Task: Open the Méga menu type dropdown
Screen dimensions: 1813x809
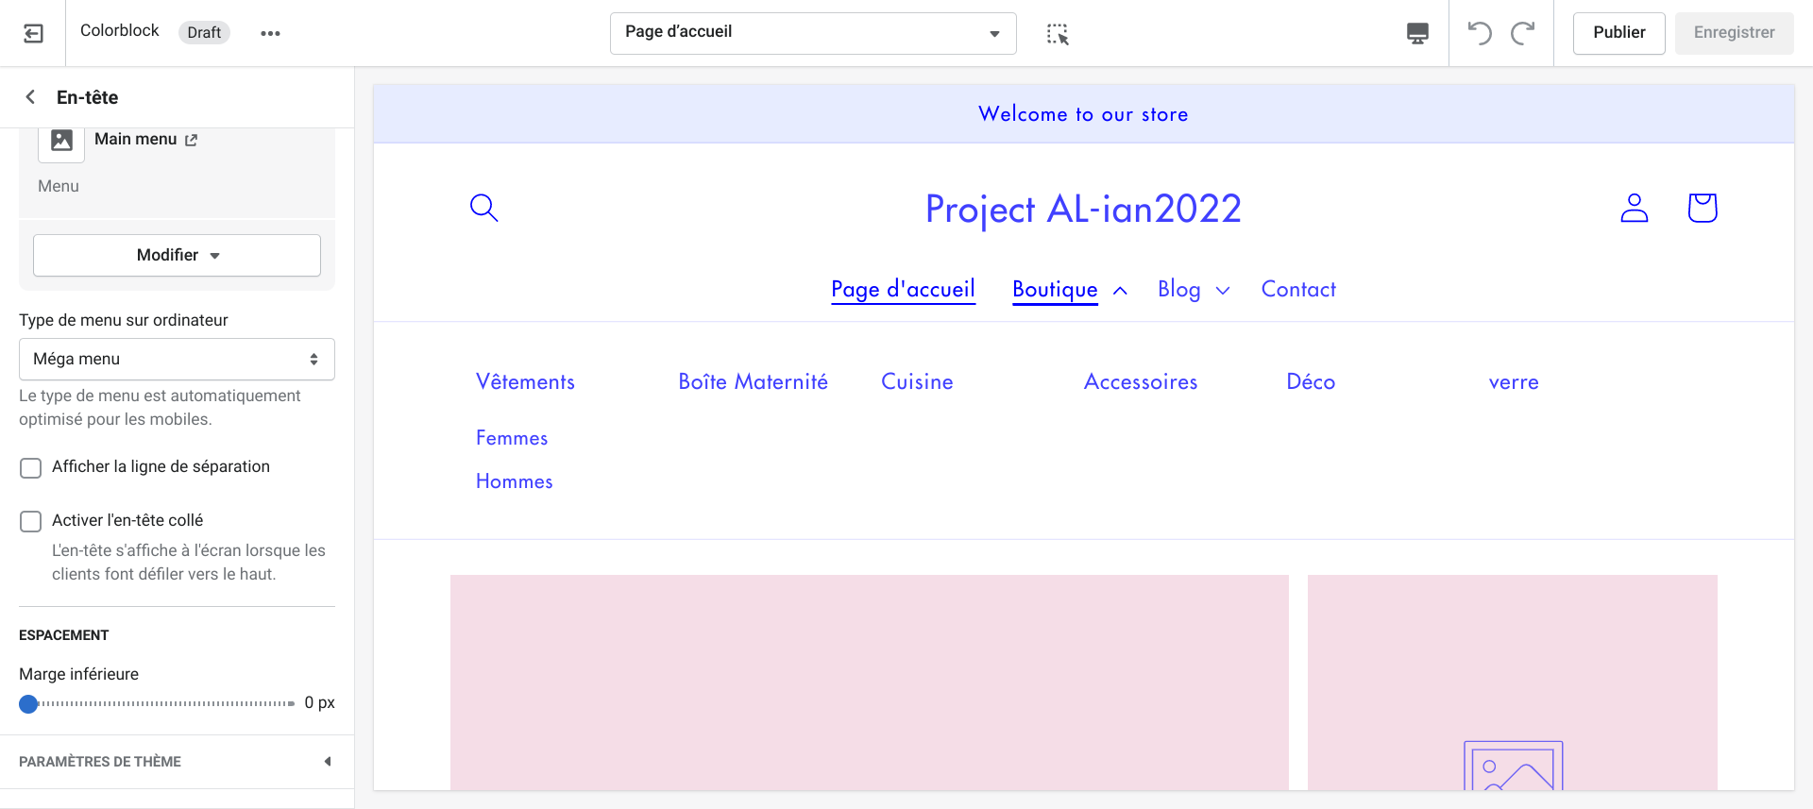Action: [x=177, y=360]
